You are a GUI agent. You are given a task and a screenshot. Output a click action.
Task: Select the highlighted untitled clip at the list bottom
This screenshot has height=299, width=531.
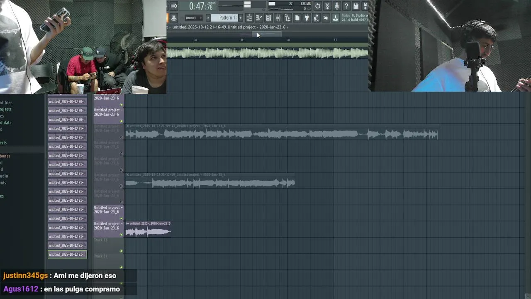67,254
